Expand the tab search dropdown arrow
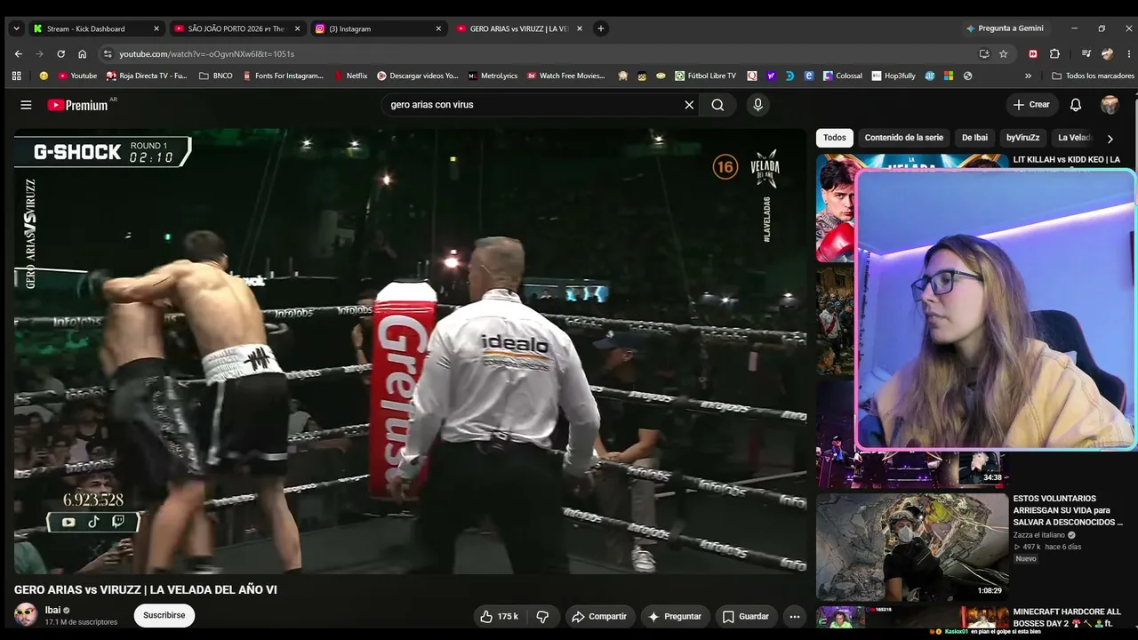Viewport: 1138px width, 640px height. click(x=16, y=28)
